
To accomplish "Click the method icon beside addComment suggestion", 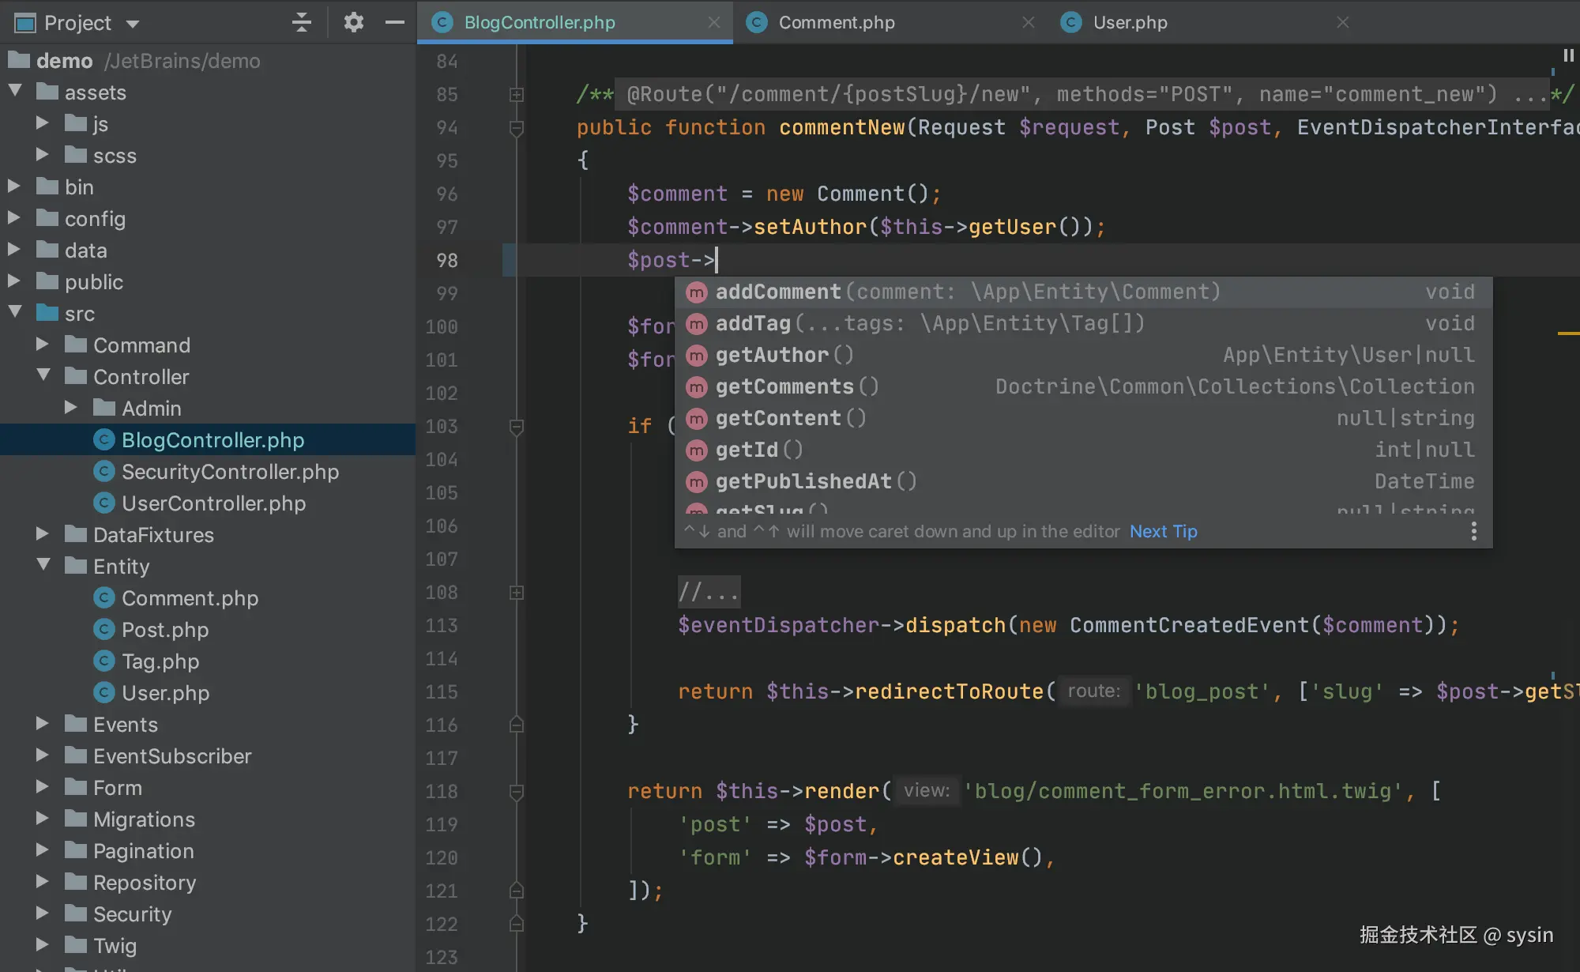I will 696,292.
